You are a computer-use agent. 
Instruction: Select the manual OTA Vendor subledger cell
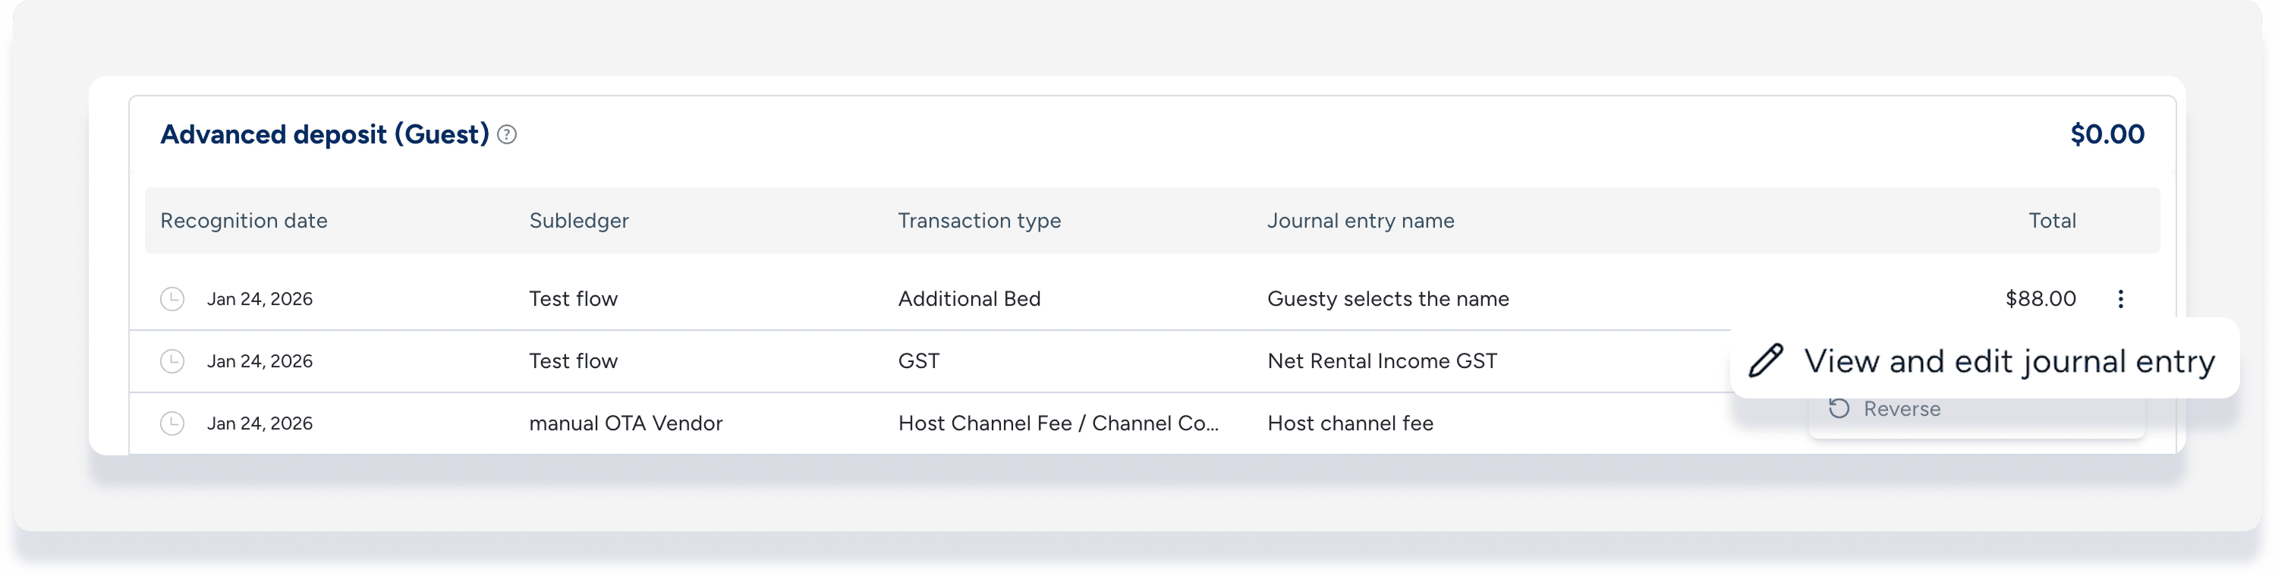click(625, 424)
